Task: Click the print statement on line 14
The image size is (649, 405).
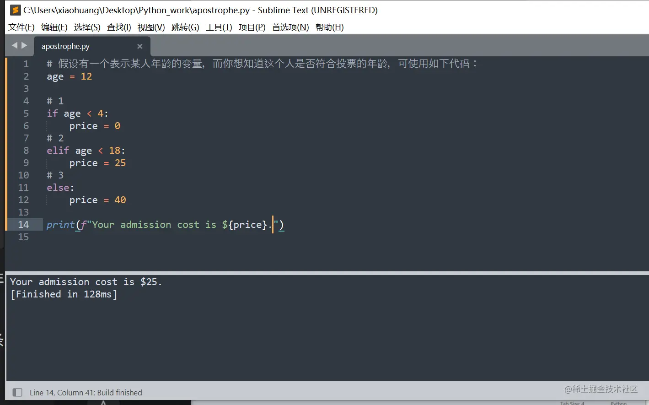Action: click(x=165, y=225)
